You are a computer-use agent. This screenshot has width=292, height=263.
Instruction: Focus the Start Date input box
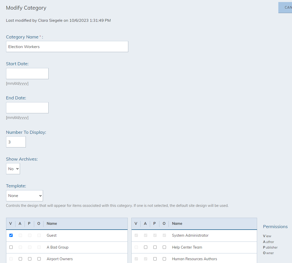[27, 74]
